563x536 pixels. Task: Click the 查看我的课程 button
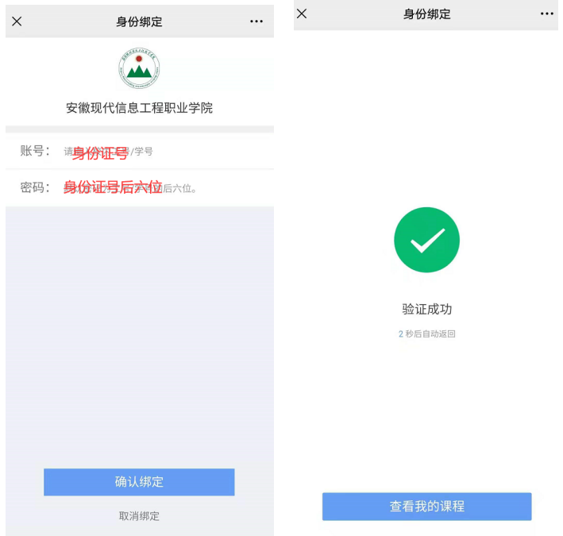(426, 506)
